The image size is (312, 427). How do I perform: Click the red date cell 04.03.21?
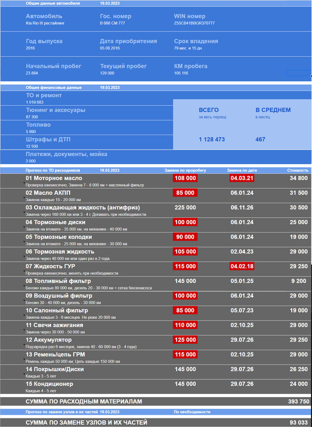pos(242,178)
